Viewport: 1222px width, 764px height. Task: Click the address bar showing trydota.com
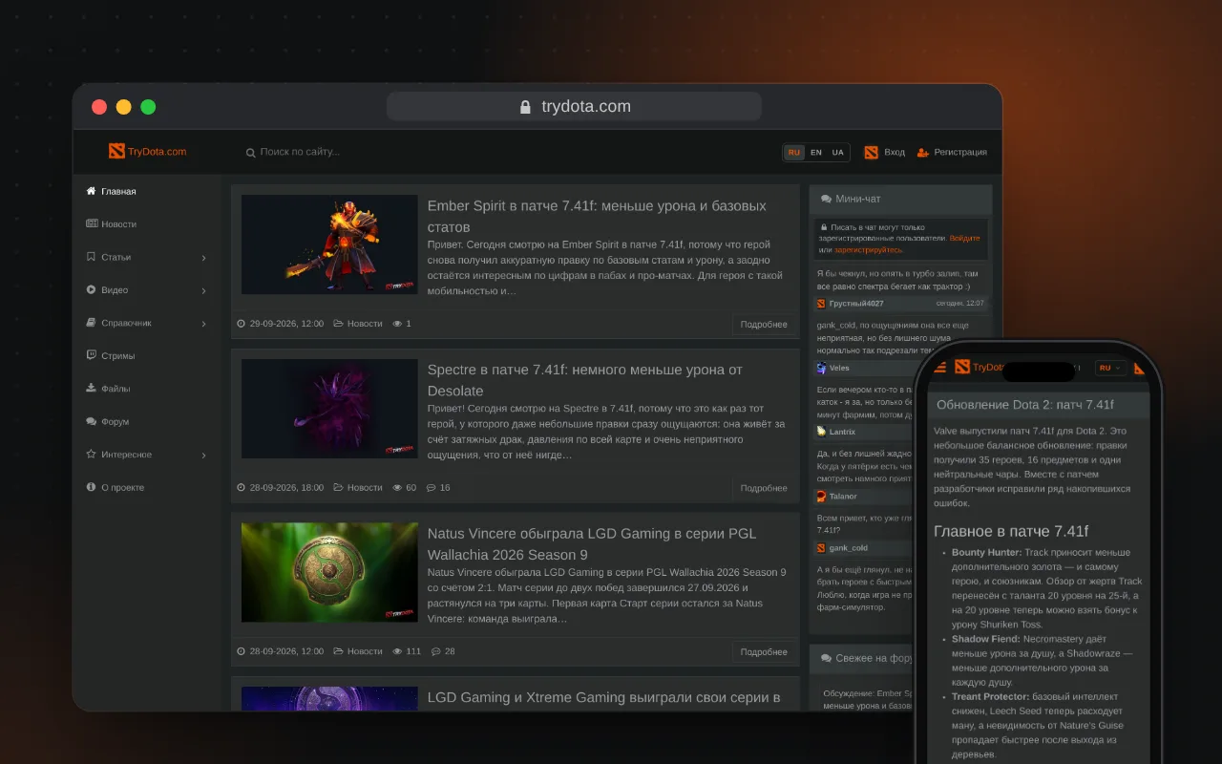(574, 106)
